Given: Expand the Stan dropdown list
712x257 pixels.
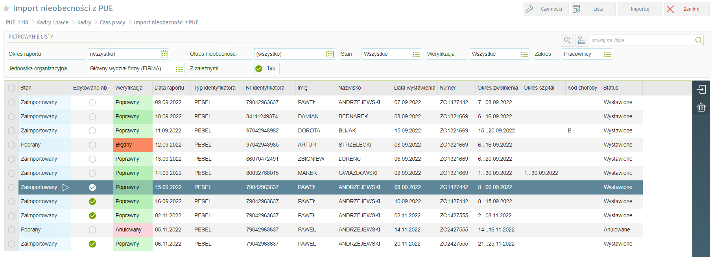Looking at the screenshot, I should click(x=416, y=54).
